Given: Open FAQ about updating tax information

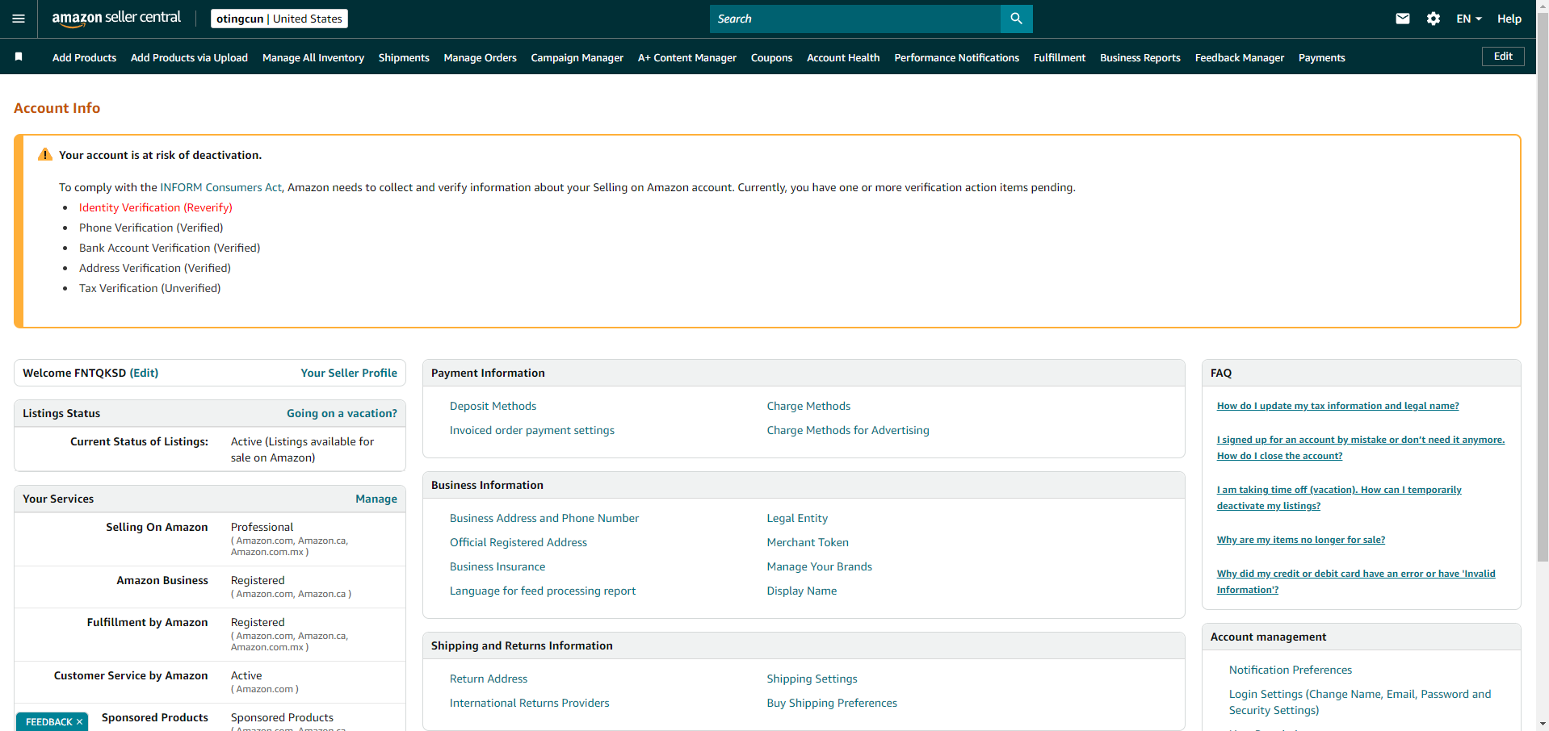Looking at the screenshot, I should pos(1337,406).
